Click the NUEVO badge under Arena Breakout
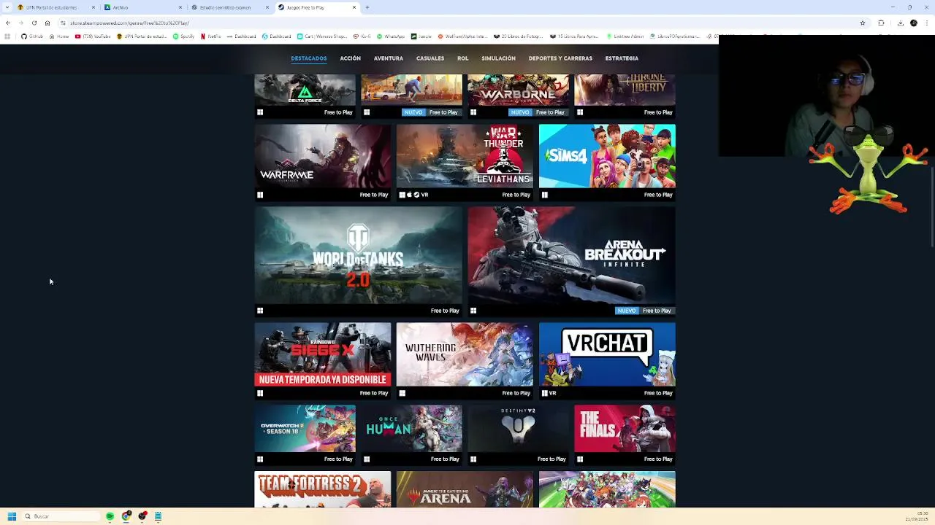Image resolution: width=935 pixels, height=525 pixels. click(626, 311)
